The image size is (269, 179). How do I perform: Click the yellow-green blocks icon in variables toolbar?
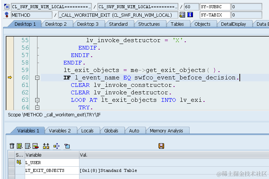click(x=46, y=146)
